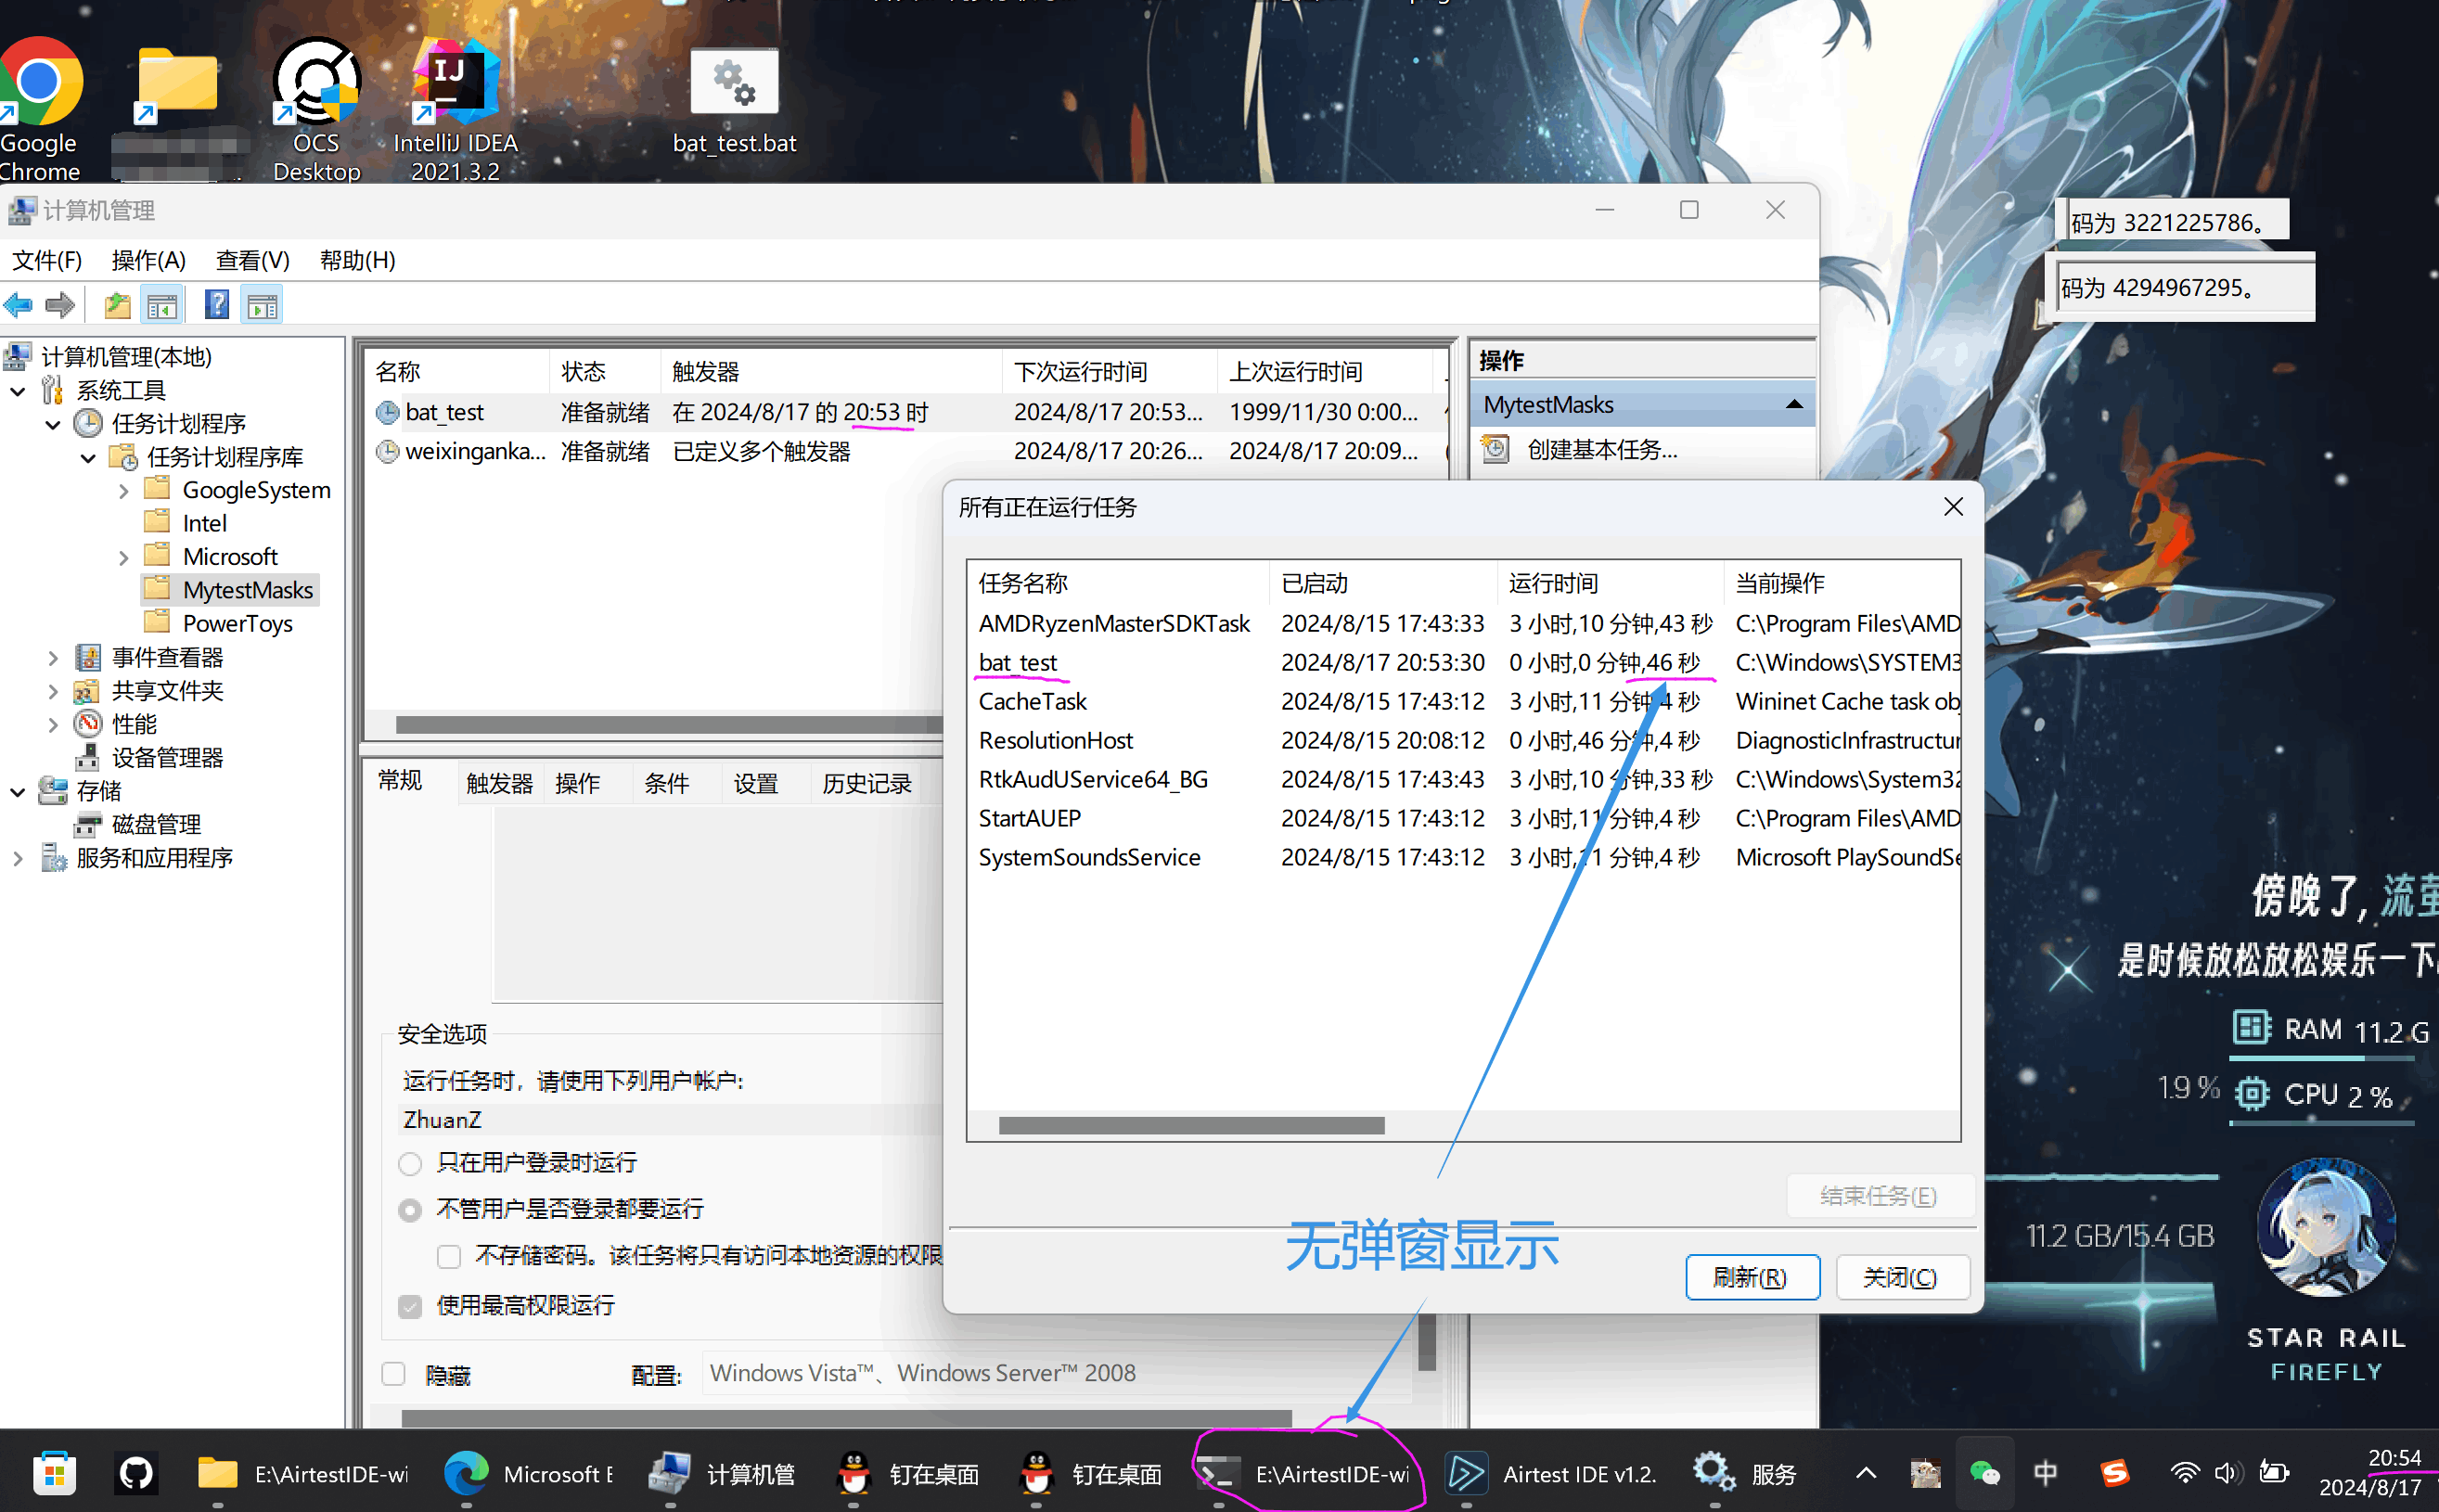The height and width of the screenshot is (1512, 2439).
Task: Click the Up one level folder icon
Action: click(x=118, y=305)
